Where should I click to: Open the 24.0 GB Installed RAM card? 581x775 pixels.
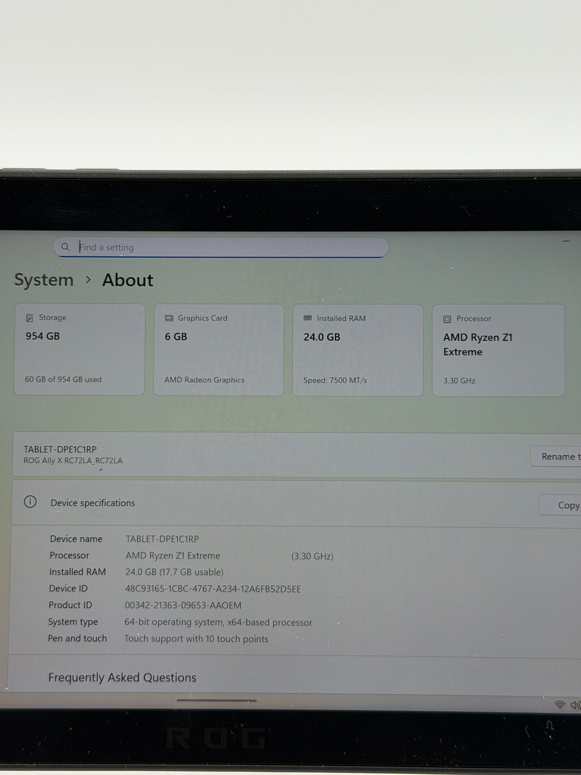[x=358, y=350]
